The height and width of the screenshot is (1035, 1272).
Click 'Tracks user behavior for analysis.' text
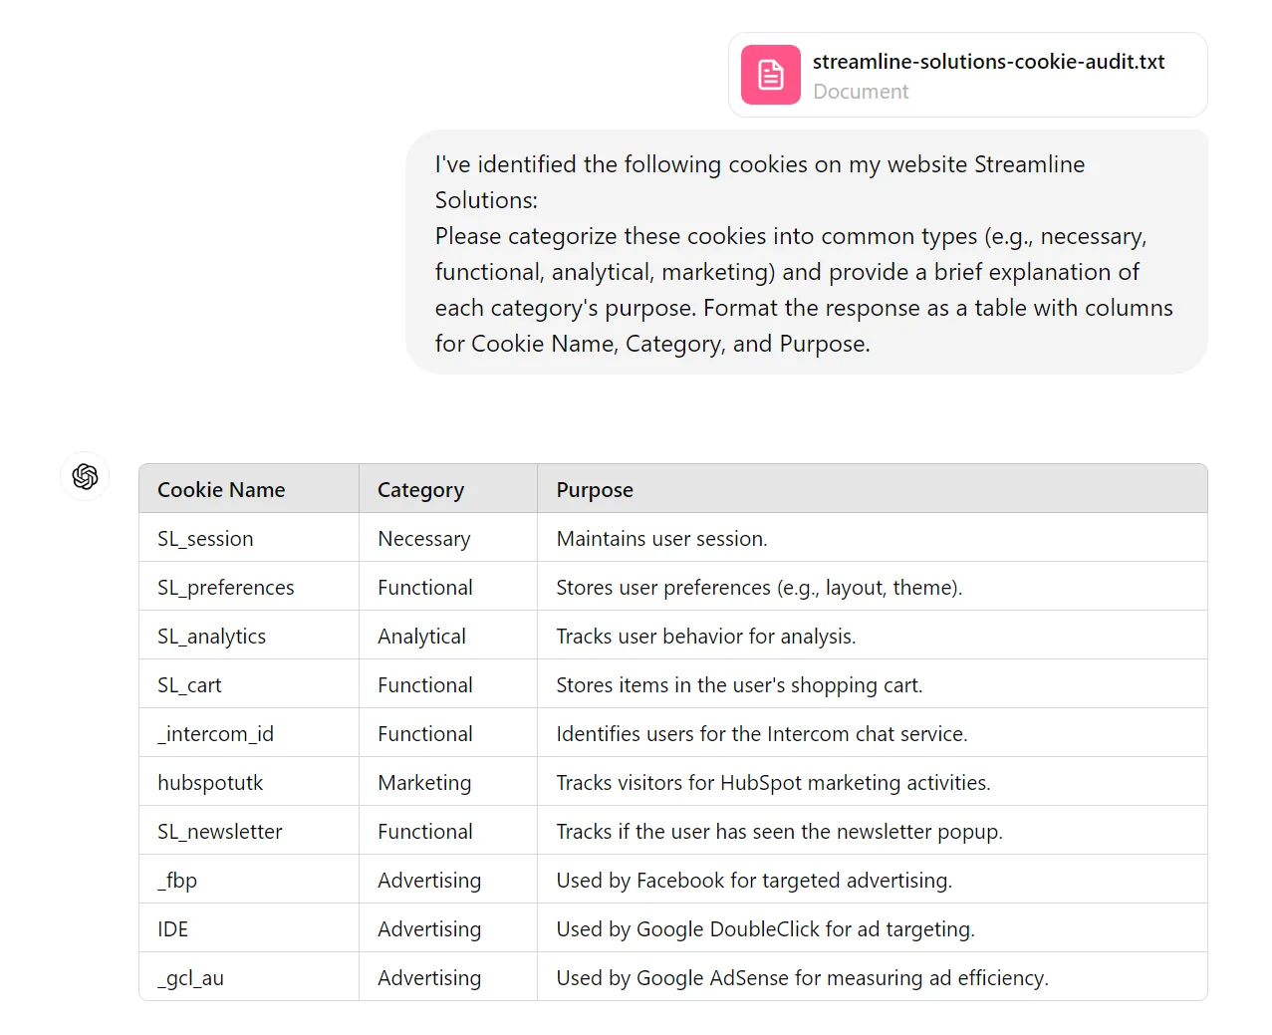706,636
